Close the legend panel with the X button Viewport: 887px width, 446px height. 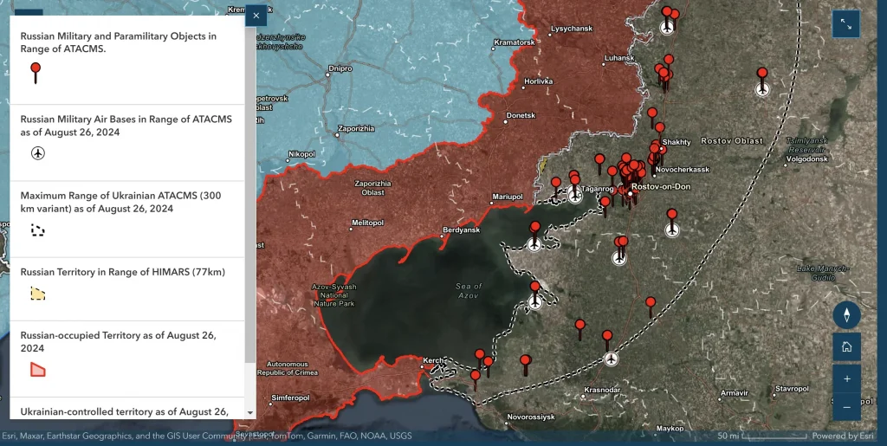[x=256, y=16]
